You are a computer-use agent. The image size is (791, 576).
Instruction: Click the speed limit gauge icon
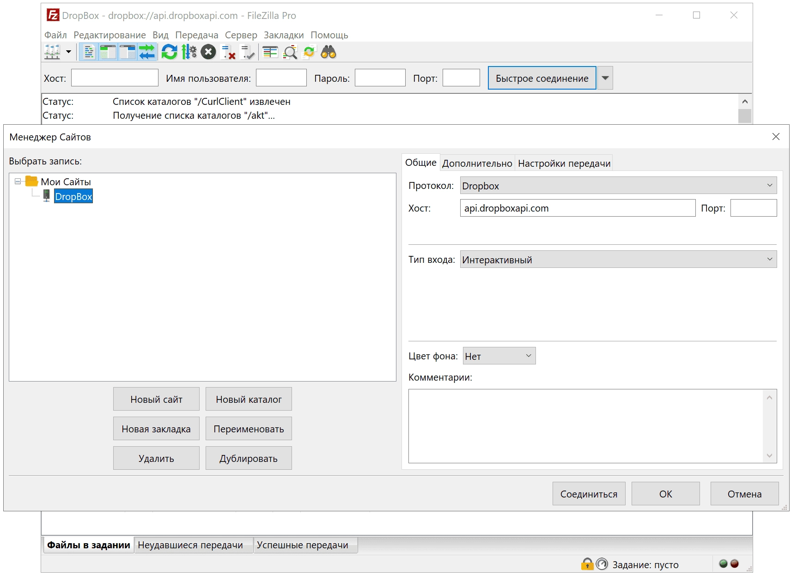click(602, 564)
